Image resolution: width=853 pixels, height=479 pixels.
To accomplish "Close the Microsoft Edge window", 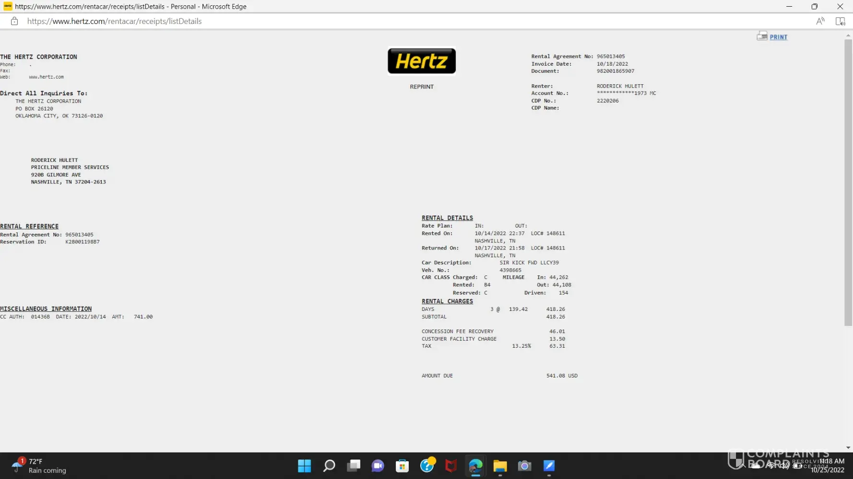I will [x=840, y=6].
